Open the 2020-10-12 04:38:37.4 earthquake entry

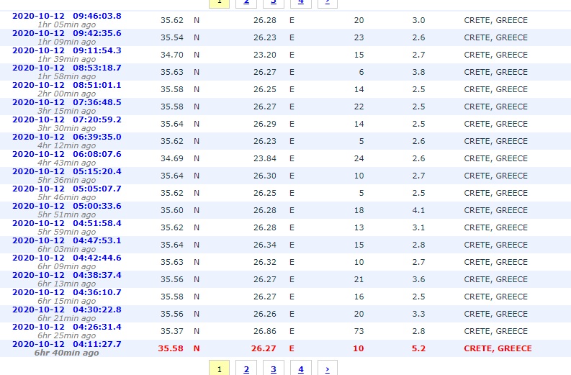point(66,275)
